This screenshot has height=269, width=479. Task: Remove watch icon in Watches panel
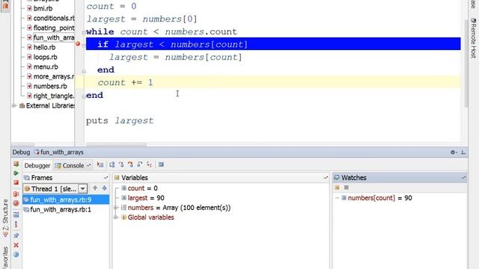[x=346, y=188]
